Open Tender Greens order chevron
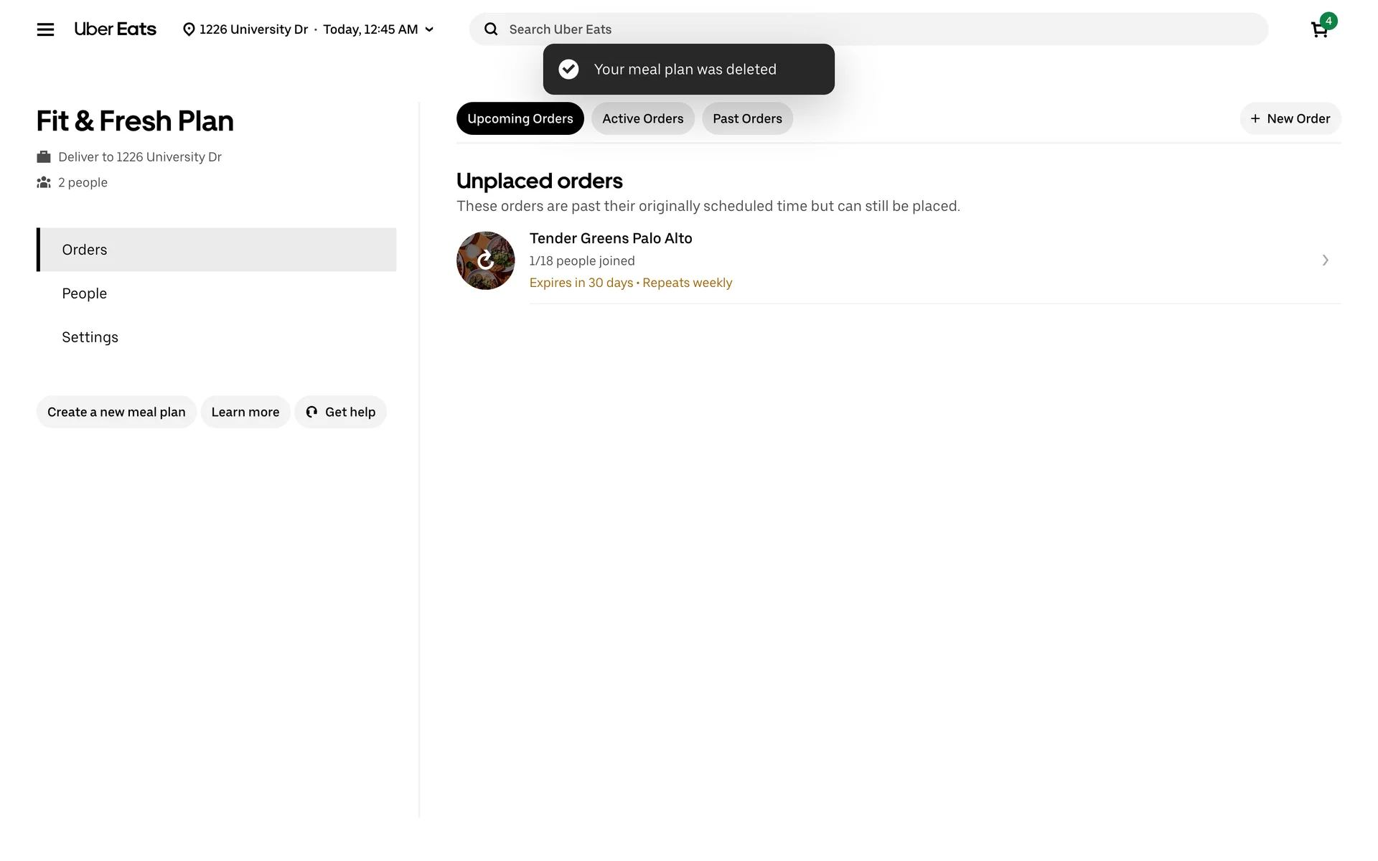Image resolution: width=1378 pixels, height=861 pixels. [x=1325, y=260]
